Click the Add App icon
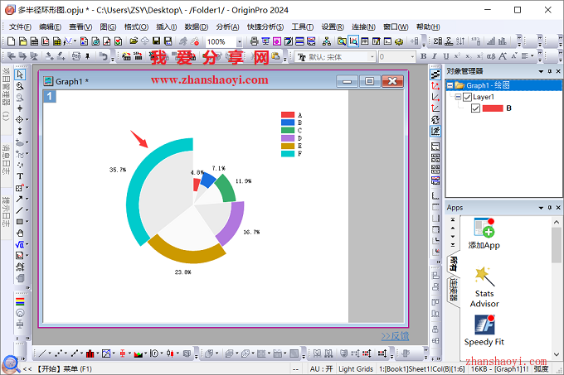 (484, 233)
